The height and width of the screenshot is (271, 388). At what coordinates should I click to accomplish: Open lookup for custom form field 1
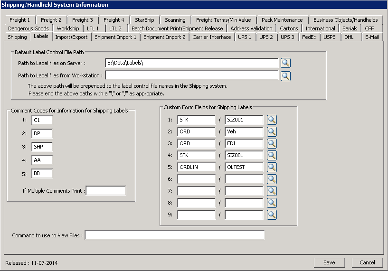[x=272, y=120]
